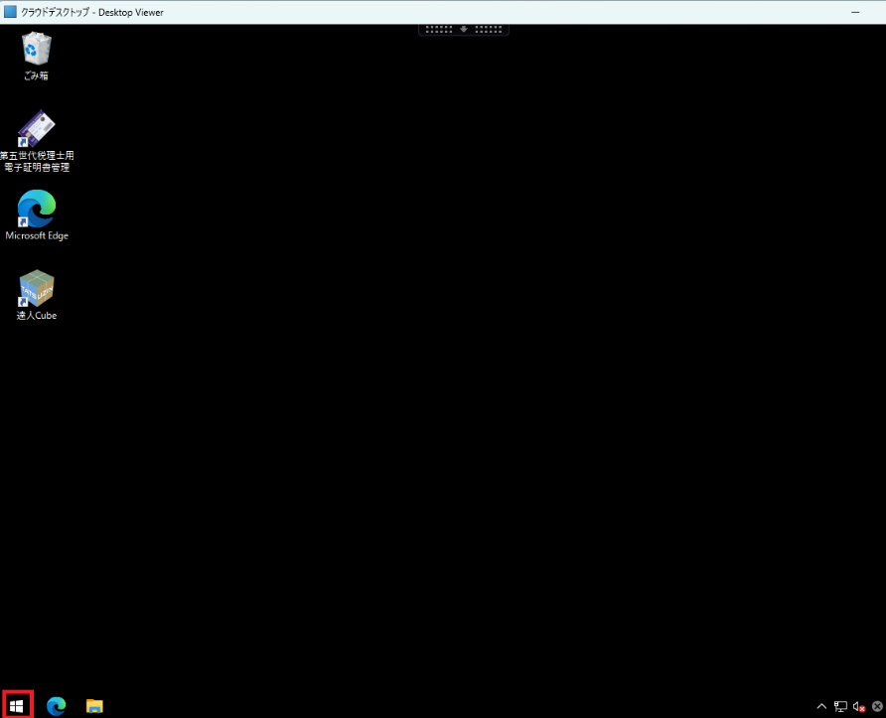Click the gray X icon in the tray corner
The width and height of the screenshot is (886, 718).
(x=877, y=706)
